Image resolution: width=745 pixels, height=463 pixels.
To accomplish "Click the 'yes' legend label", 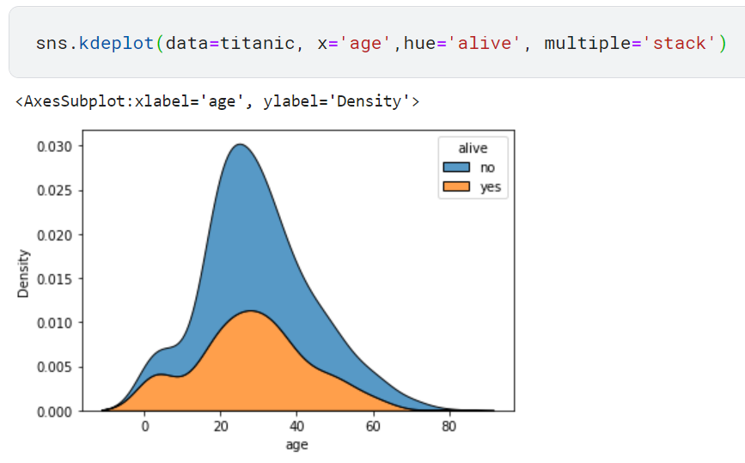I will point(491,187).
